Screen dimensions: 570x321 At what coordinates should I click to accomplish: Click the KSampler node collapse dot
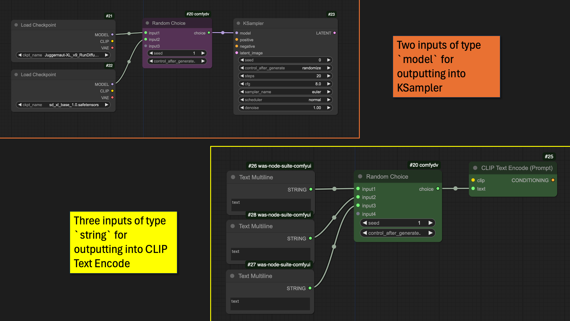(x=238, y=23)
